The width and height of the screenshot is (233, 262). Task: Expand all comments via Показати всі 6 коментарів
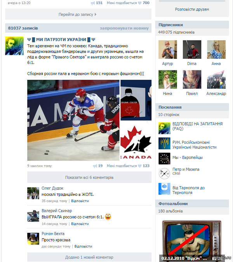coord(89,177)
